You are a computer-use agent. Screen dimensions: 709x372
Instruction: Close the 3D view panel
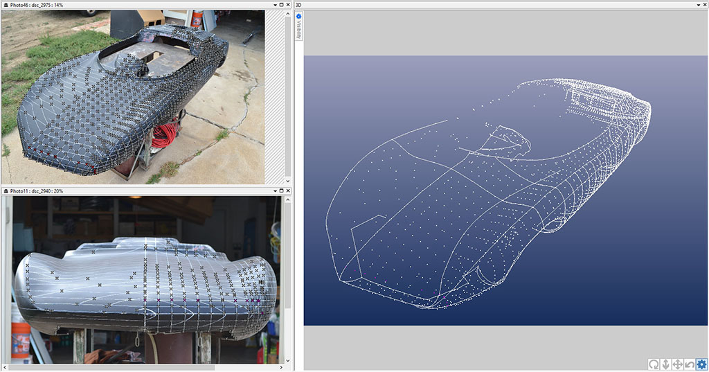click(703, 5)
